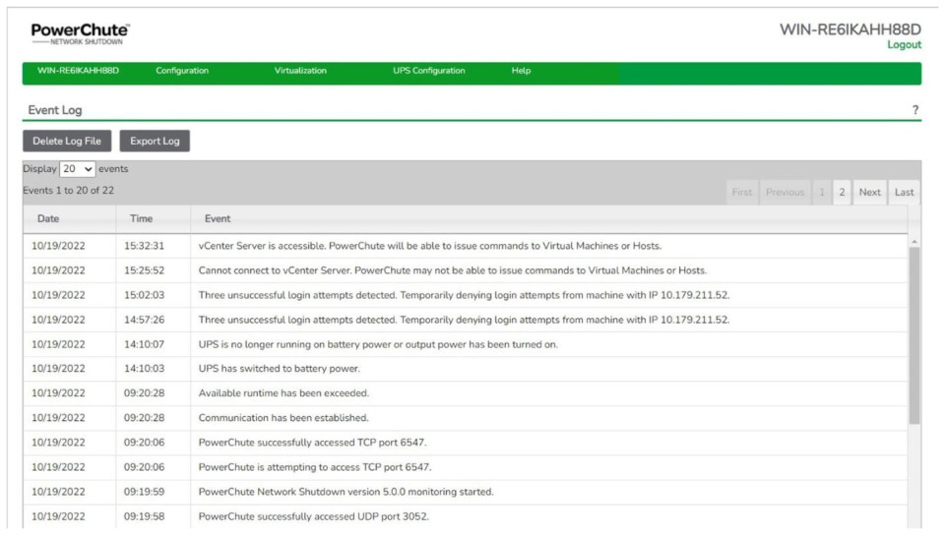Viewport: 945px width, 535px height.
Task: Open the help question mark icon
Action: (x=915, y=110)
